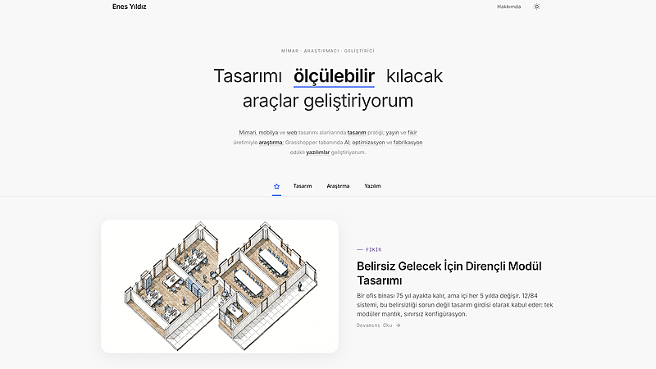Select the star featured tab icon
The width and height of the screenshot is (656, 369).
pos(276,186)
